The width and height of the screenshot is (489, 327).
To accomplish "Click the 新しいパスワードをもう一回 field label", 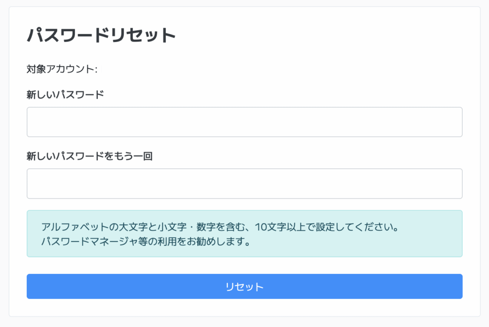I will (89, 156).
